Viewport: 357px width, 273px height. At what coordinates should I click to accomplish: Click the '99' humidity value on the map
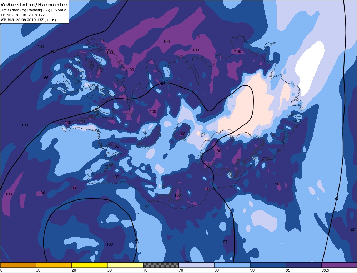click(46, 77)
